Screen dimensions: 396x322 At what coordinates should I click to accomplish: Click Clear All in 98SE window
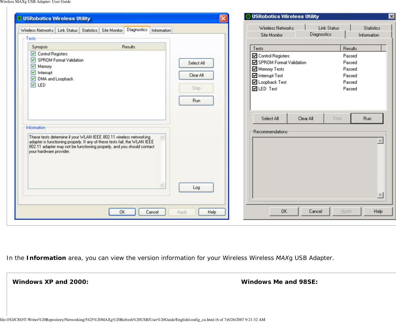tap(306, 118)
